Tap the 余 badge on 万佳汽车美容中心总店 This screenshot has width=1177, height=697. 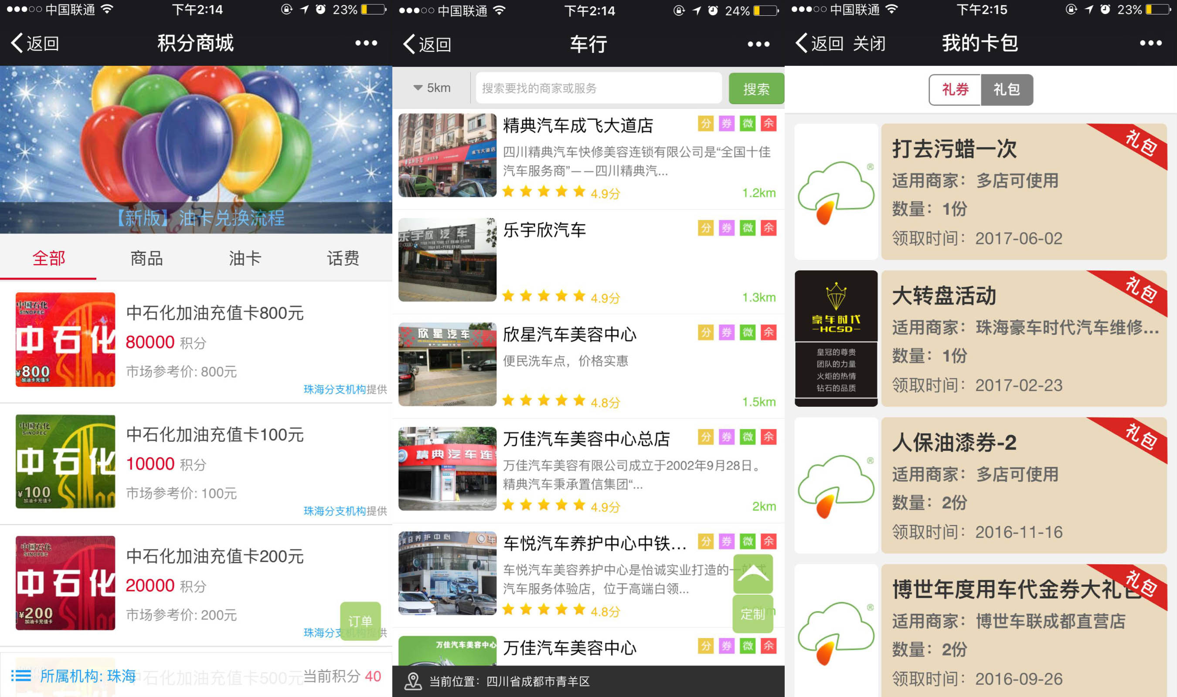[x=769, y=437]
